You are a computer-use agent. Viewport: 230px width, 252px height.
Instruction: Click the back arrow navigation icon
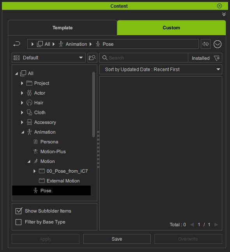17,44
